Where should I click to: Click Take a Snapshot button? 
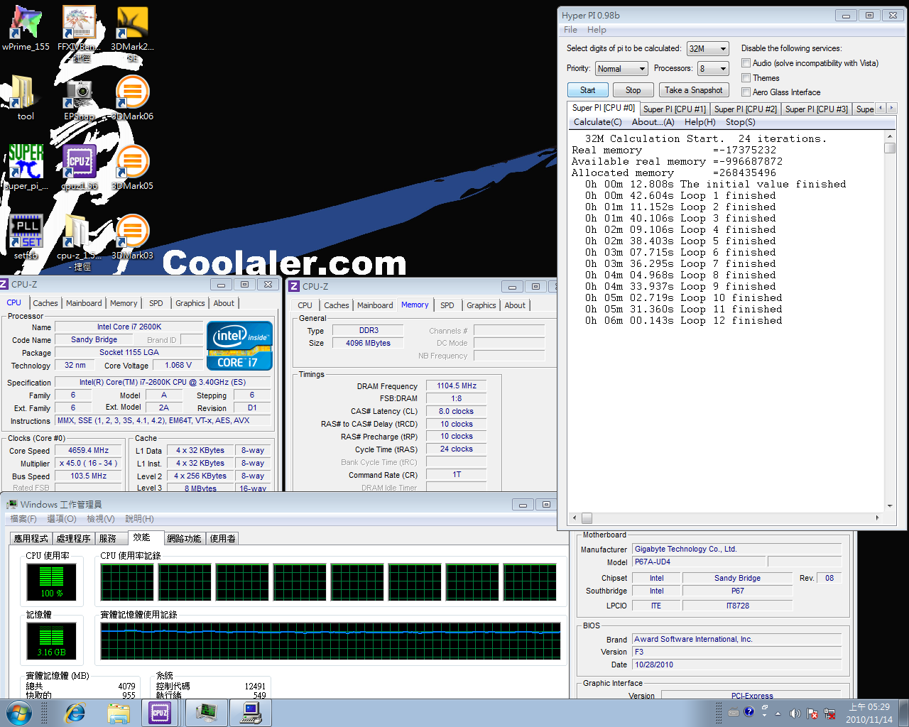tap(693, 90)
